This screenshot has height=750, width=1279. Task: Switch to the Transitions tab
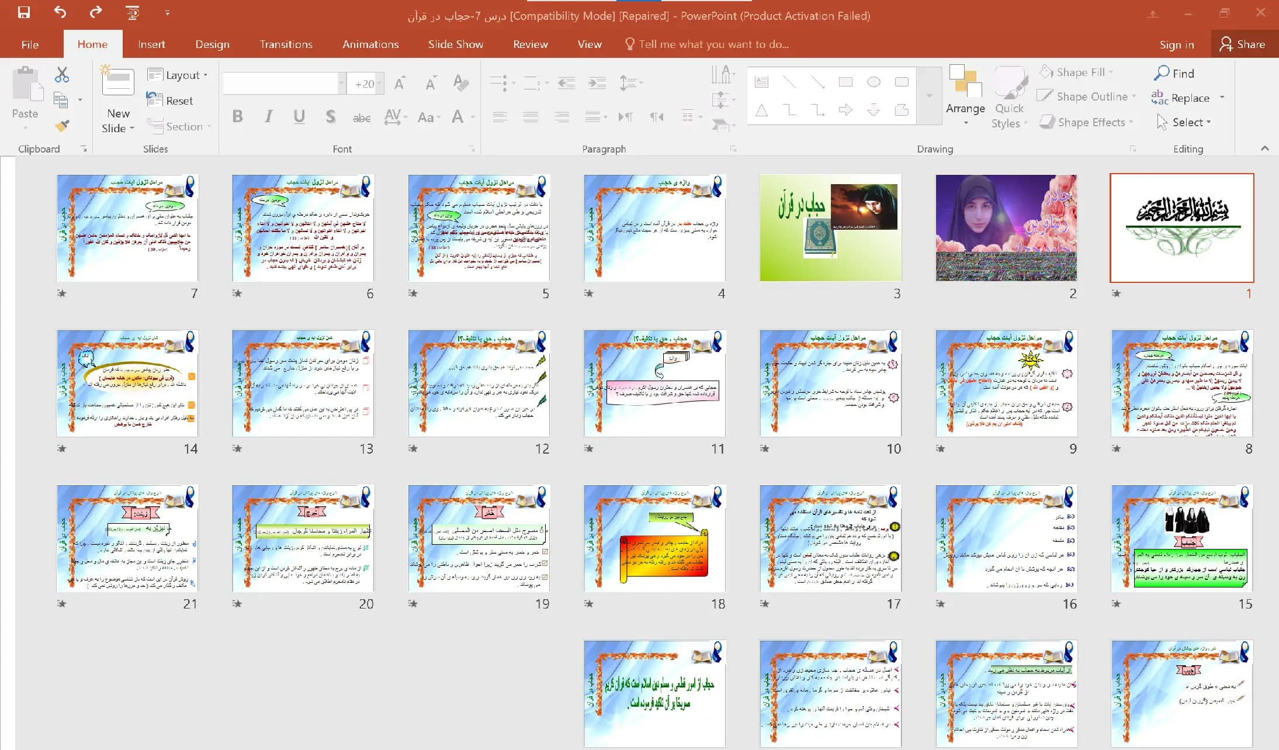[x=286, y=44]
